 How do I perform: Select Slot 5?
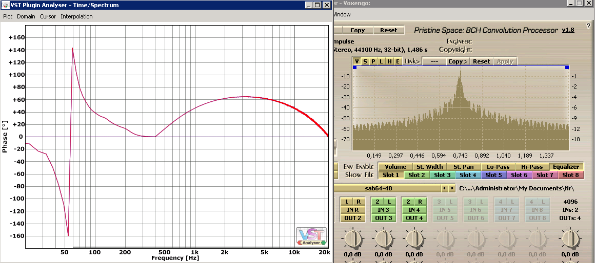pyautogui.click(x=493, y=175)
